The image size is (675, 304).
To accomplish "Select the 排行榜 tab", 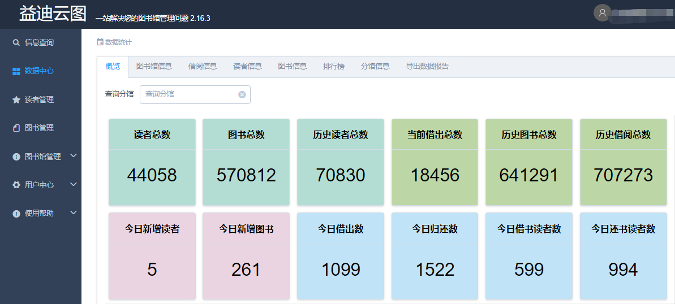I will tap(334, 66).
